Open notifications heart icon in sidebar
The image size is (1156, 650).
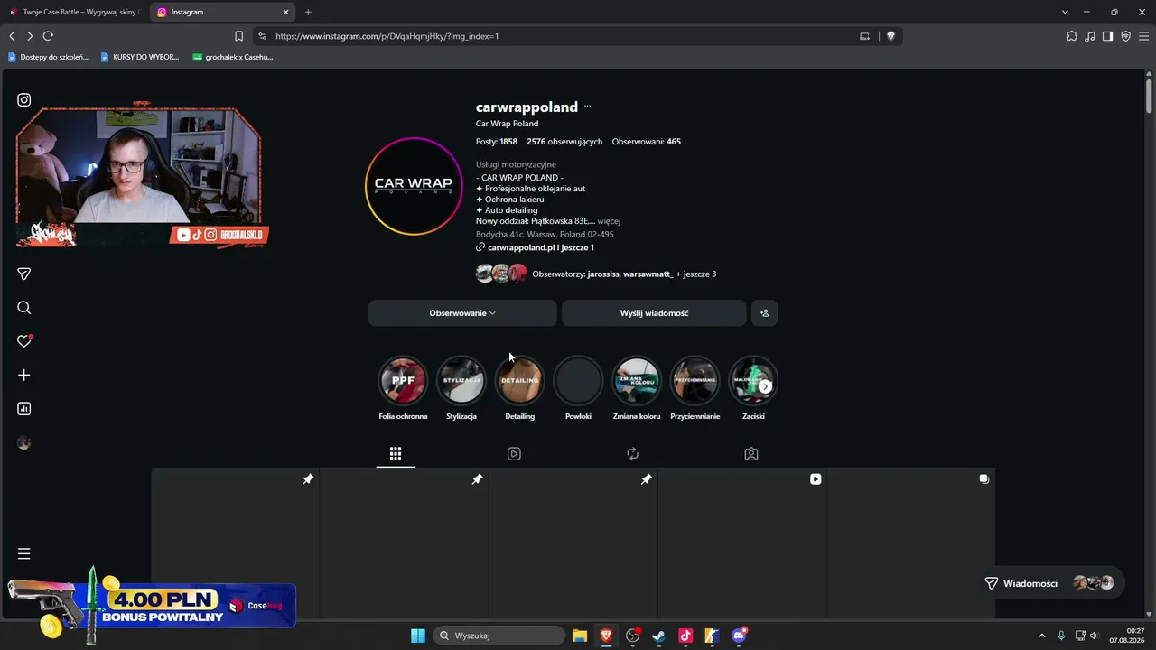[24, 341]
